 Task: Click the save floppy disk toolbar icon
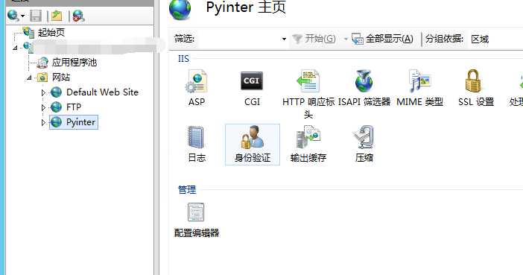point(36,16)
